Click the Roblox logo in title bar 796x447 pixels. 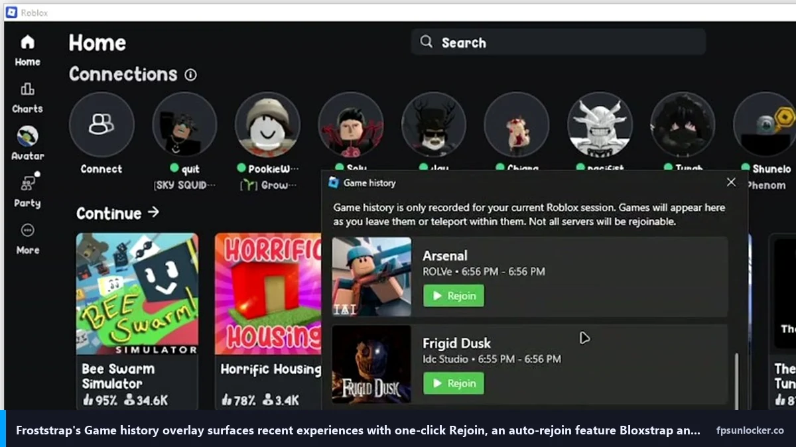(11, 13)
